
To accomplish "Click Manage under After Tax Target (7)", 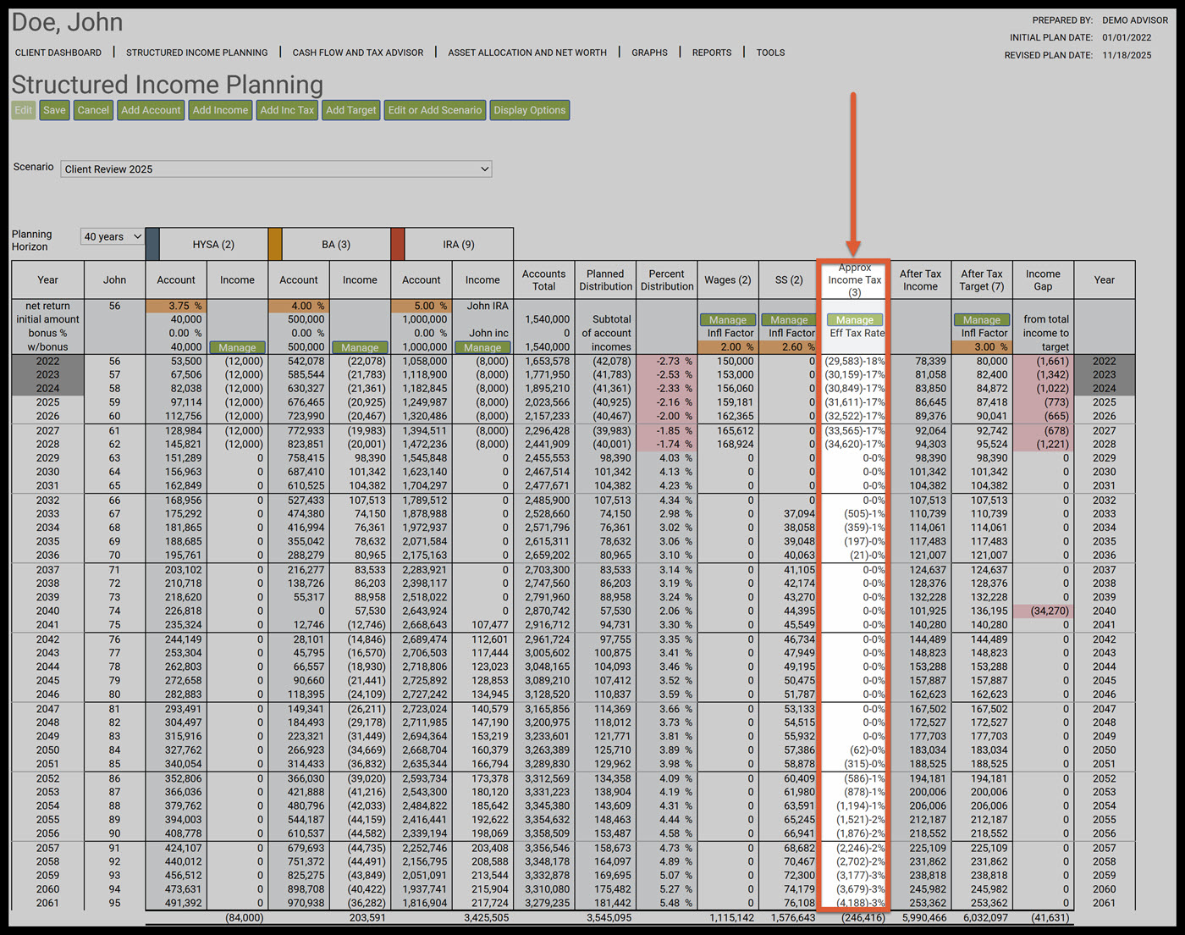I will [982, 320].
